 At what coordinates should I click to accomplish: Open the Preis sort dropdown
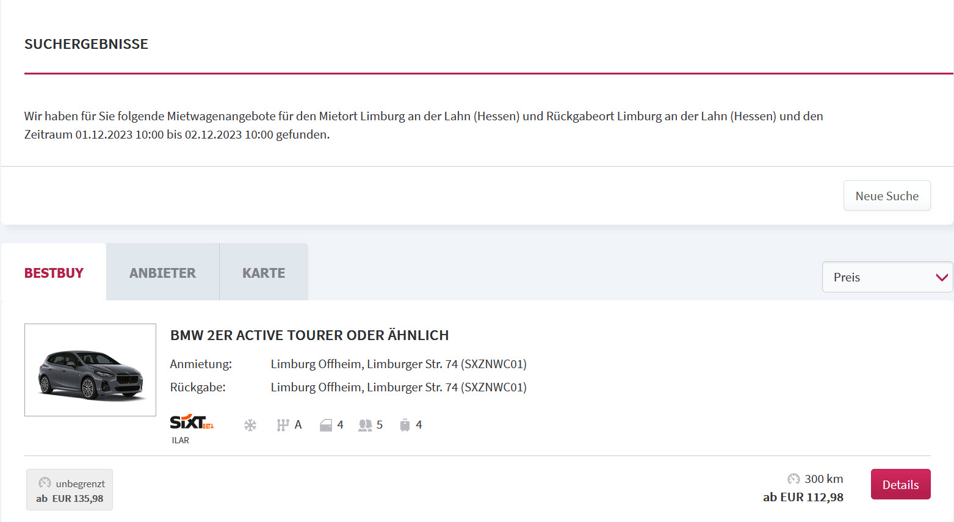click(x=887, y=277)
